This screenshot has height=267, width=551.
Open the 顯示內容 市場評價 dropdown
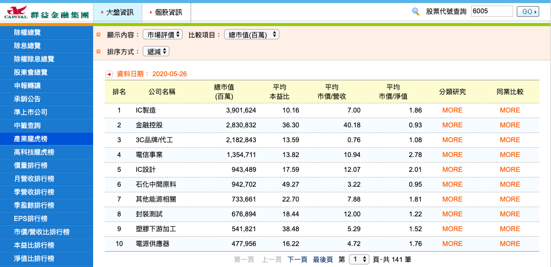163,34
